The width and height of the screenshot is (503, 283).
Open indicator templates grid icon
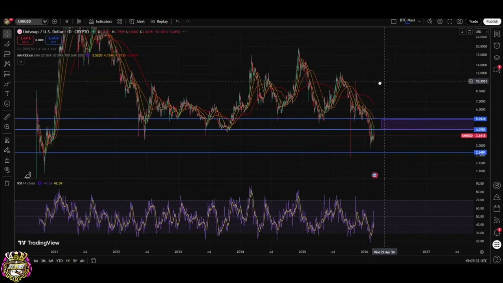tap(119, 21)
